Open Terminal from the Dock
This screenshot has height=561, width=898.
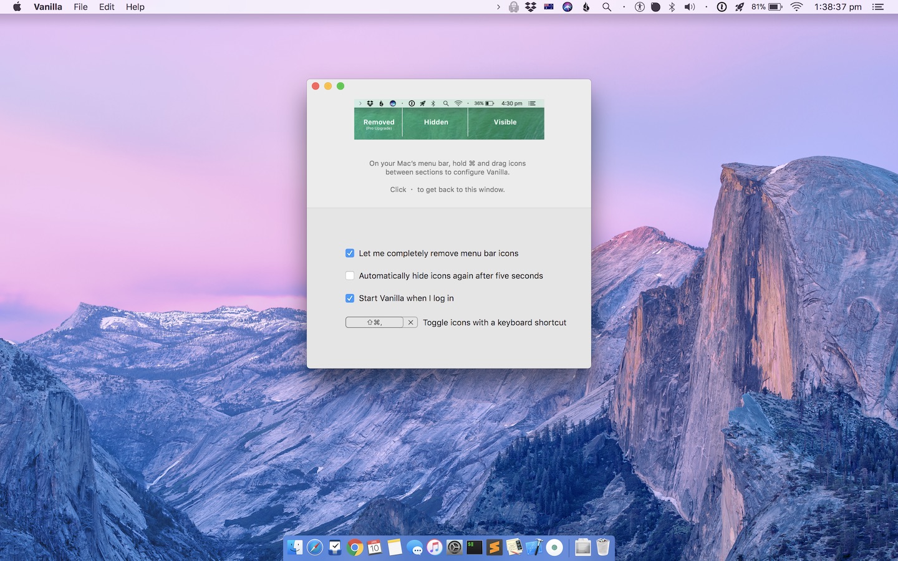click(x=474, y=547)
